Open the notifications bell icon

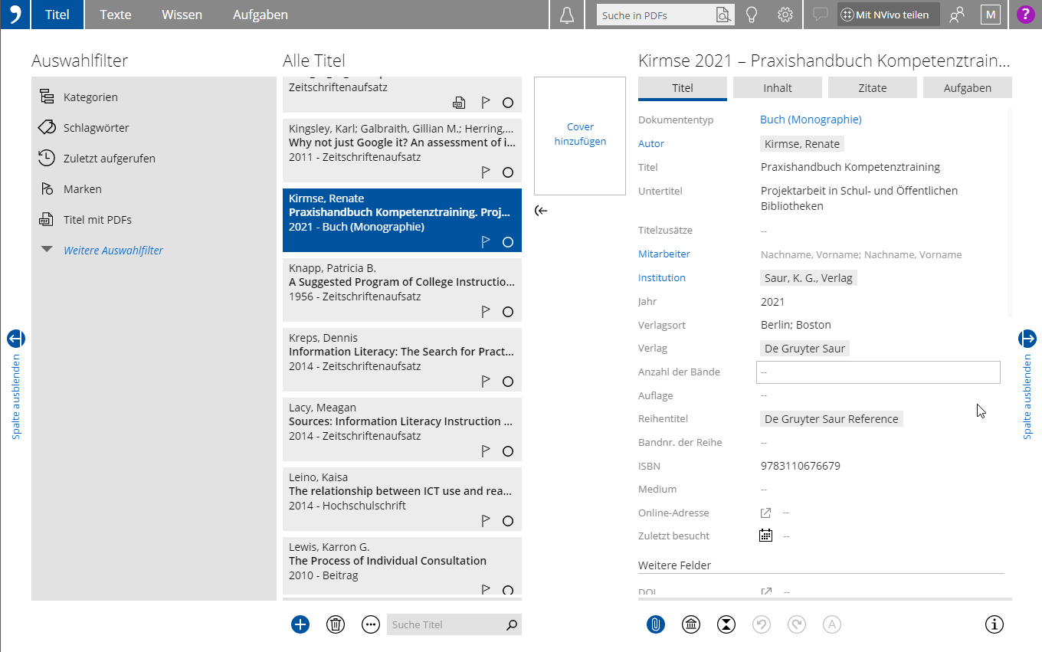point(567,15)
